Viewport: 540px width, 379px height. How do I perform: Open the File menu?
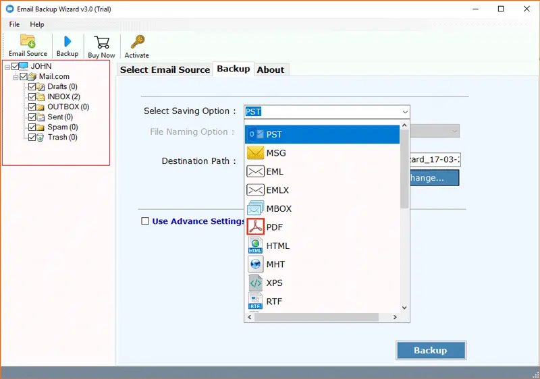coord(14,24)
